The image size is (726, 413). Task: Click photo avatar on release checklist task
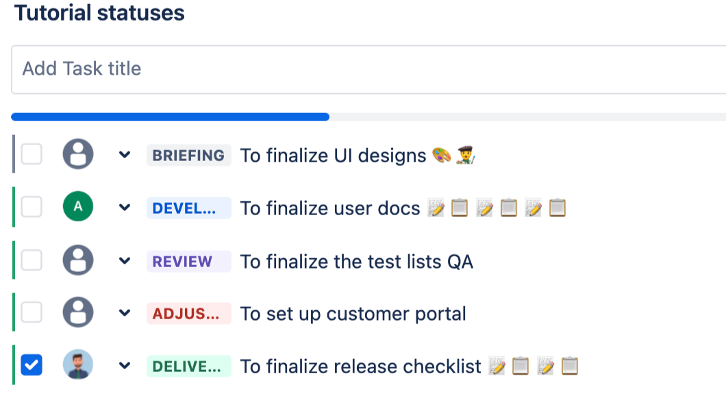[x=78, y=366]
